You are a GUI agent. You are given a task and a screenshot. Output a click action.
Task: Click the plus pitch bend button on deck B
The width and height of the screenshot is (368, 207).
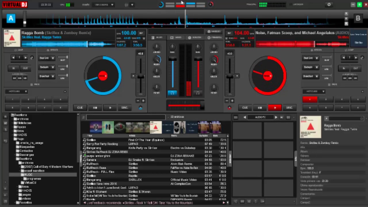click(x=232, y=101)
